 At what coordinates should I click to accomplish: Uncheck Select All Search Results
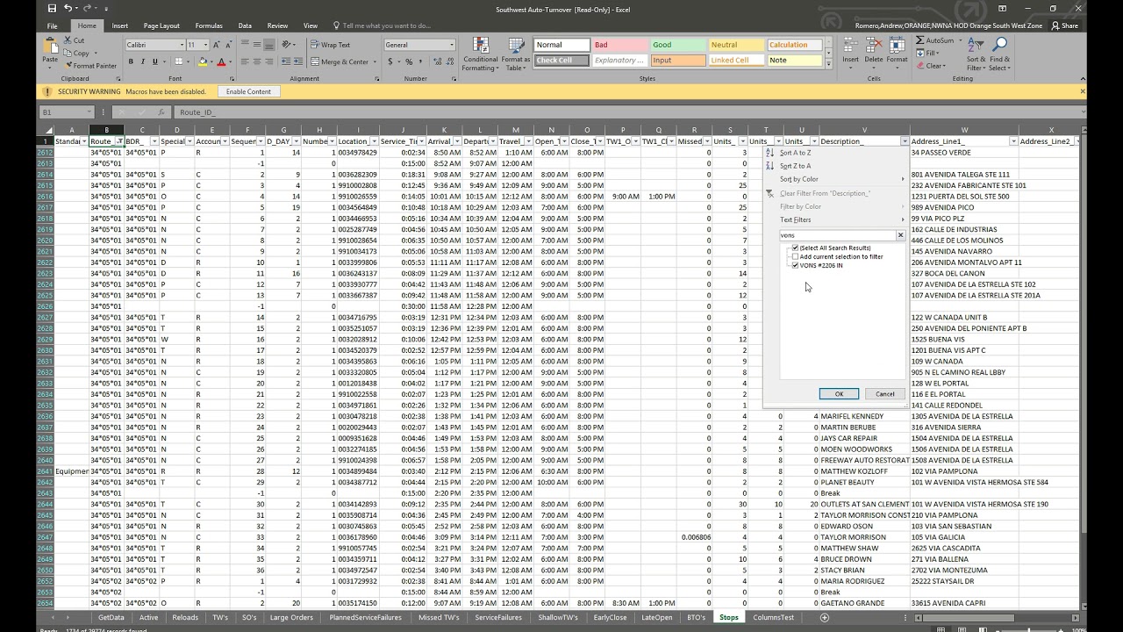[796, 248]
